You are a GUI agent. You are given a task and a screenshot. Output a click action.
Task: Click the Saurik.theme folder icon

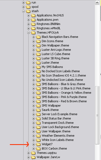point(38,110)
